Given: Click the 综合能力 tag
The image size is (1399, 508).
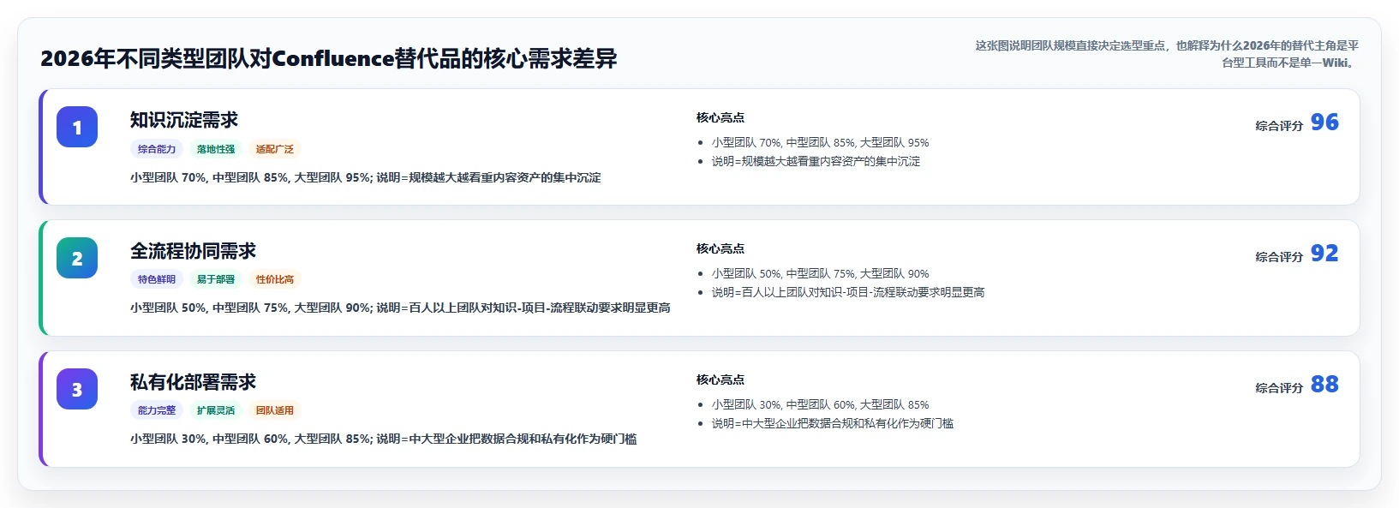Looking at the screenshot, I should tap(157, 149).
